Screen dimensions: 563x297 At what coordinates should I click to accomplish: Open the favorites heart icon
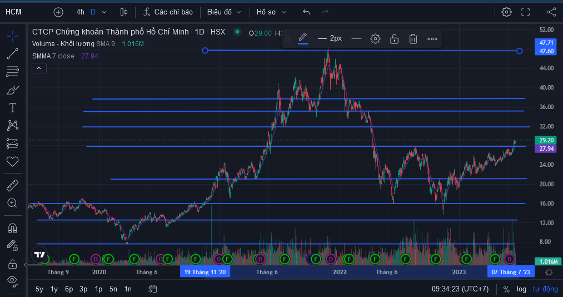[x=13, y=162]
